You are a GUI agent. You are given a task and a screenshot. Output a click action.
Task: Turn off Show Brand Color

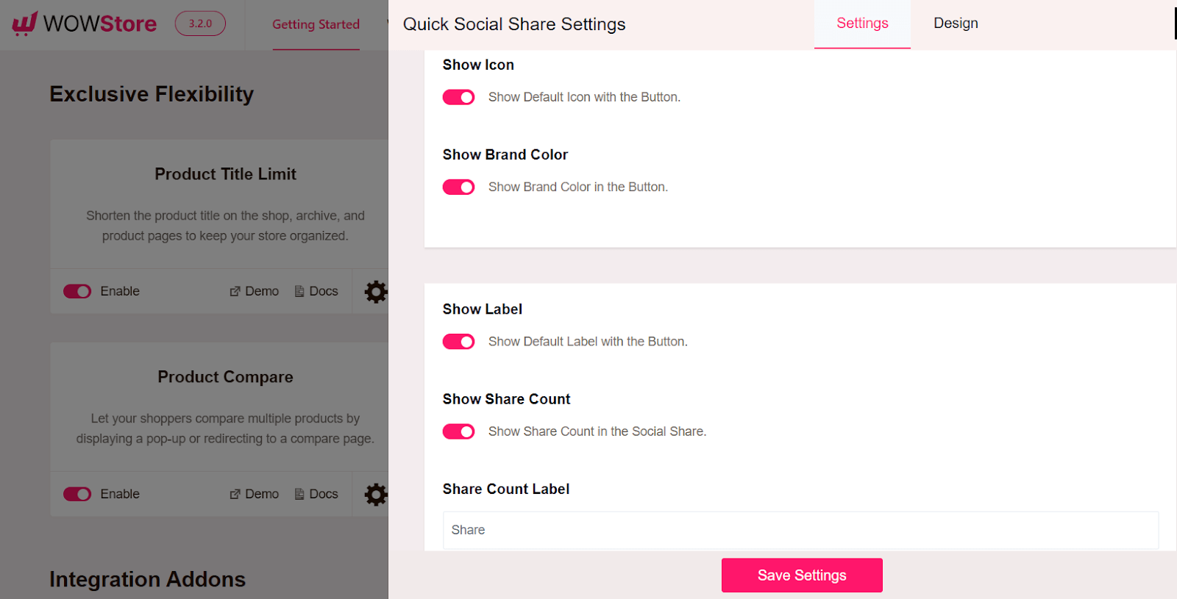point(458,187)
